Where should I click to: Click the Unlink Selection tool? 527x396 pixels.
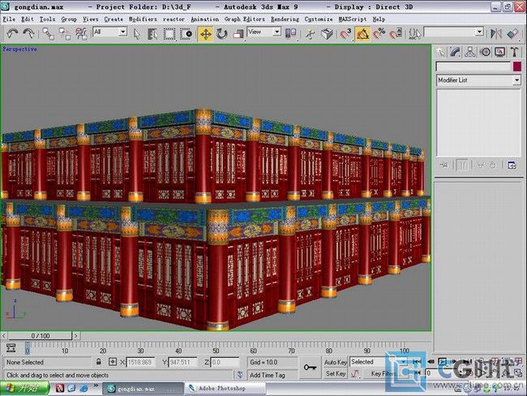65,33
